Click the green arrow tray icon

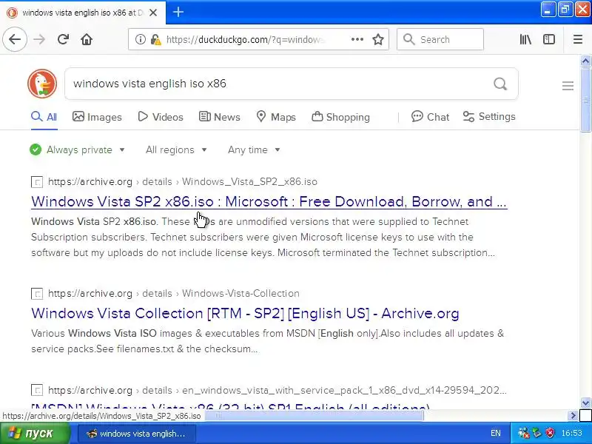[x=536, y=433]
